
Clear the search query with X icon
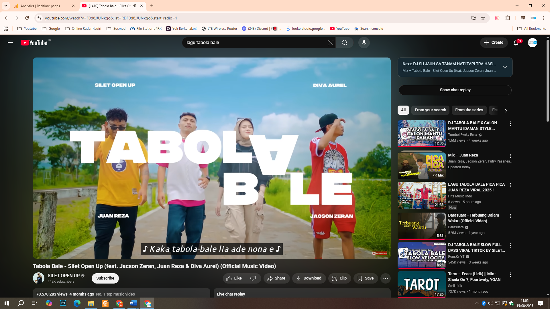331,43
